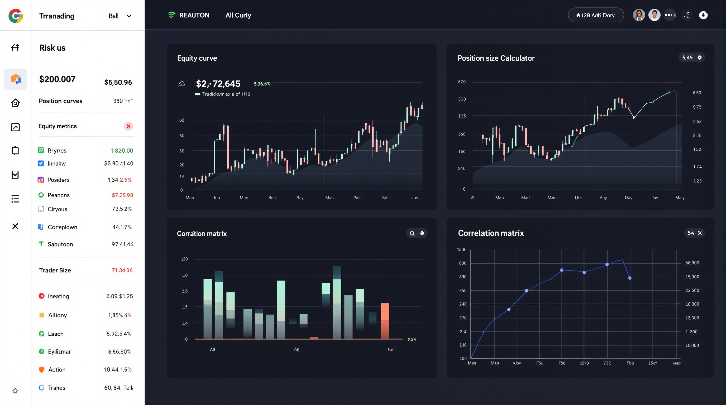
Task: Click the orange bar in Corration matrix chart
Action: click(x=385, y=321)
